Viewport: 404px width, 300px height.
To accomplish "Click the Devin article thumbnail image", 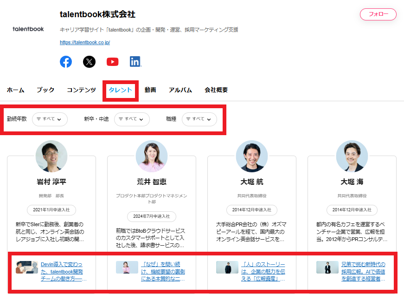I will 27,267.
